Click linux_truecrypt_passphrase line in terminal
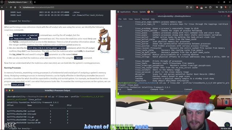This screenshot has width=232, height=130. pos(173,65)
